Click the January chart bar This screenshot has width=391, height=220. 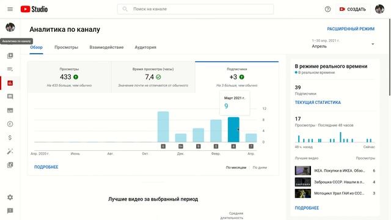[198, 135]
